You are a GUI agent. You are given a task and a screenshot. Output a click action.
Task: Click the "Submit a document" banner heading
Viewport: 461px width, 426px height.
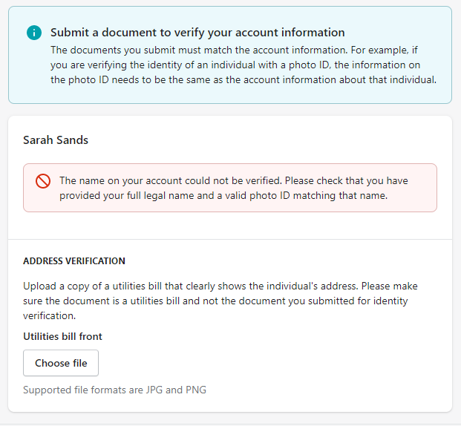pos(197,33)
